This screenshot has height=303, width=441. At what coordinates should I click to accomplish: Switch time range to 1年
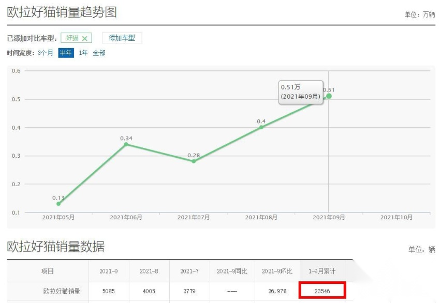click(83, 53)
